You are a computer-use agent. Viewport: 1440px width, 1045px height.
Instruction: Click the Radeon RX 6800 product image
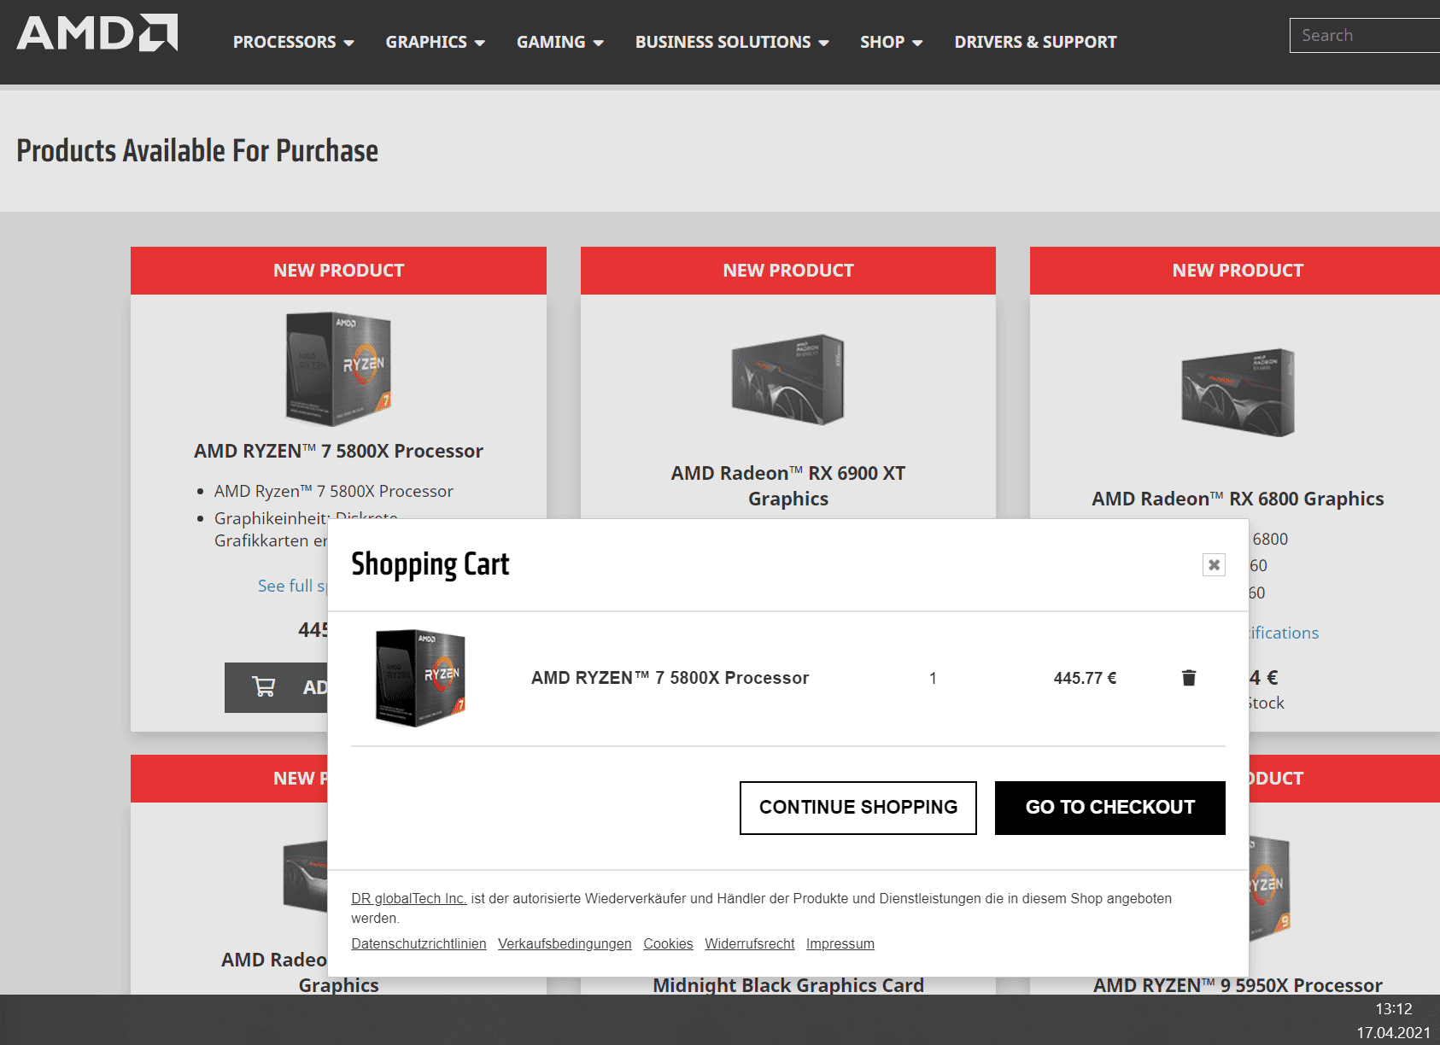(x=1238, y=392)
